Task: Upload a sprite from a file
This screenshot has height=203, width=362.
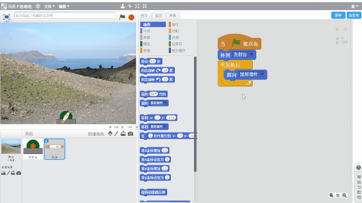Action: pos(123,134)
